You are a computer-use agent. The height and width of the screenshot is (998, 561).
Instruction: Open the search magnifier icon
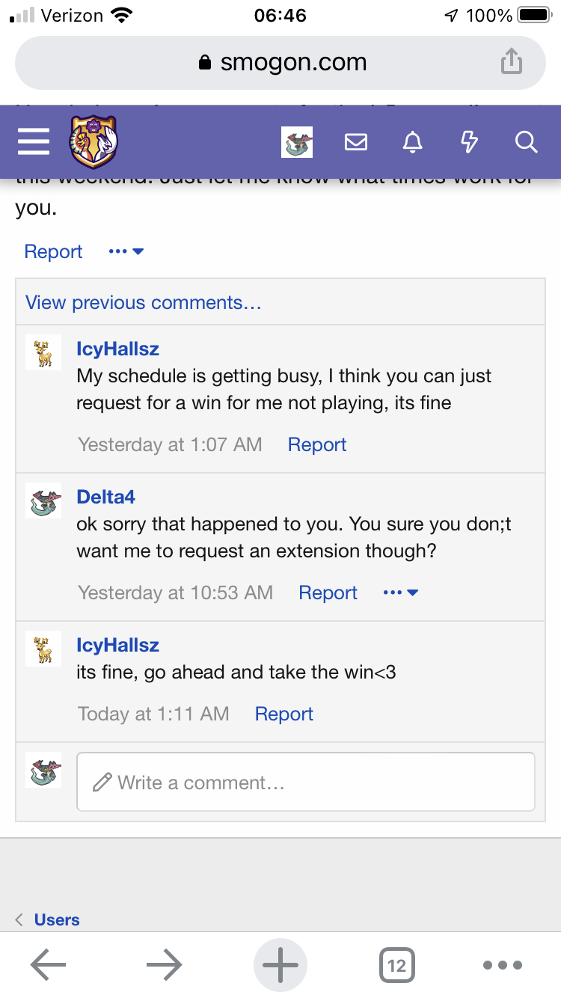(526, 142)
